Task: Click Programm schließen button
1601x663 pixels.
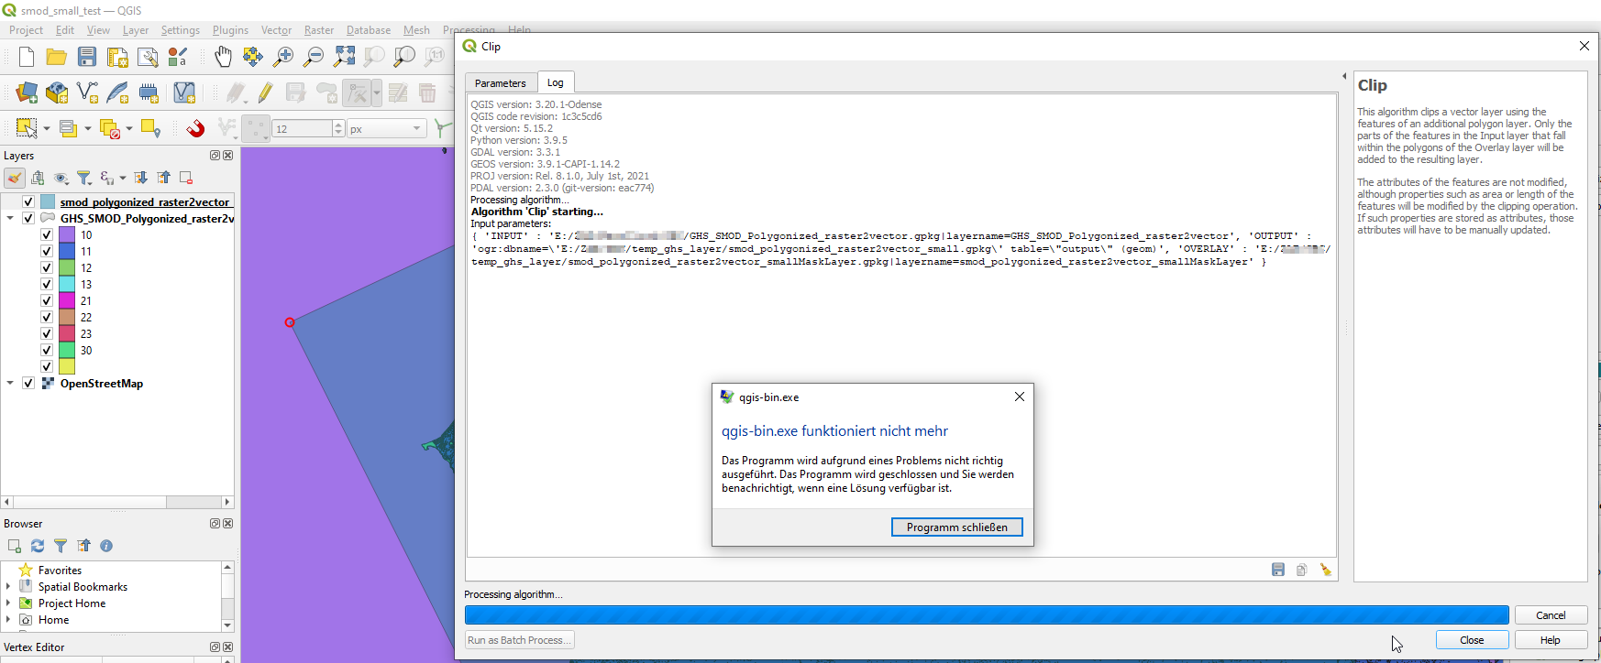Action: coord(957,527)
